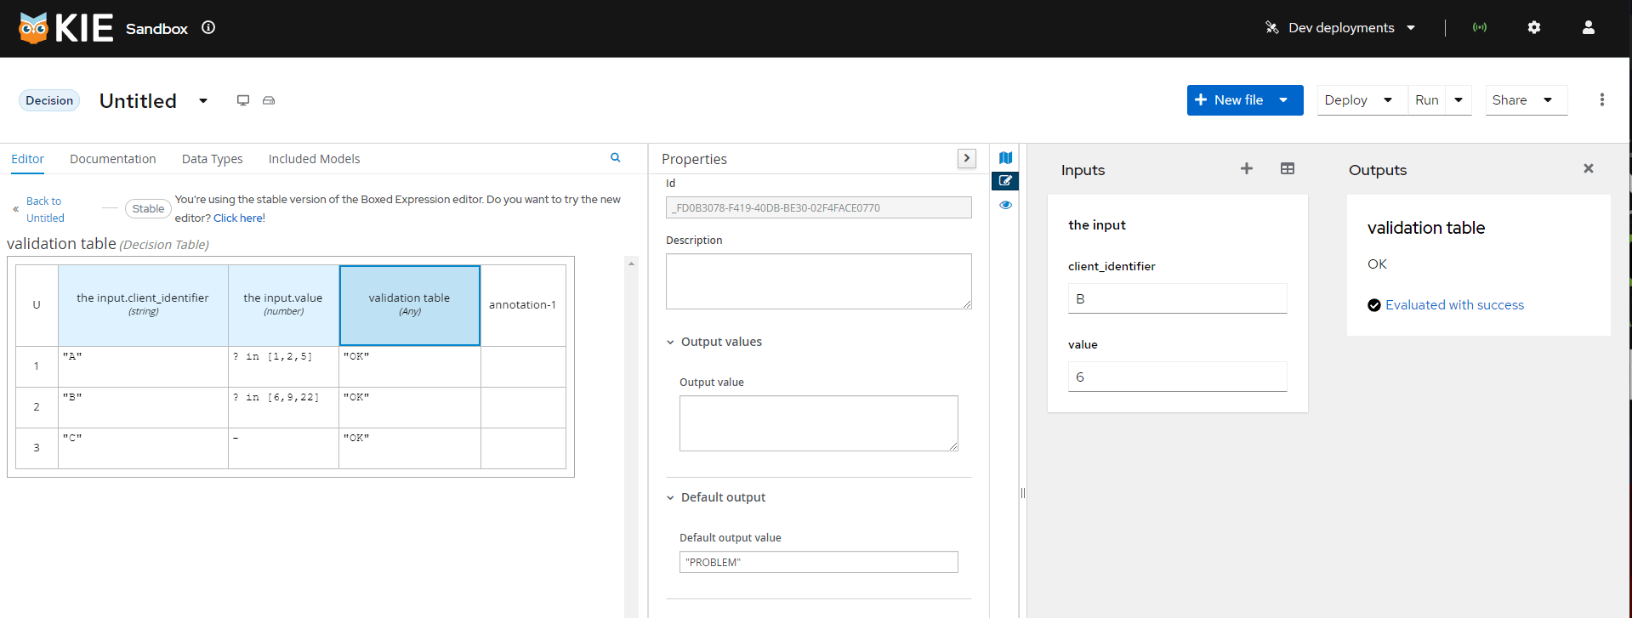Click the 'Click here!' new editor link

239,218
